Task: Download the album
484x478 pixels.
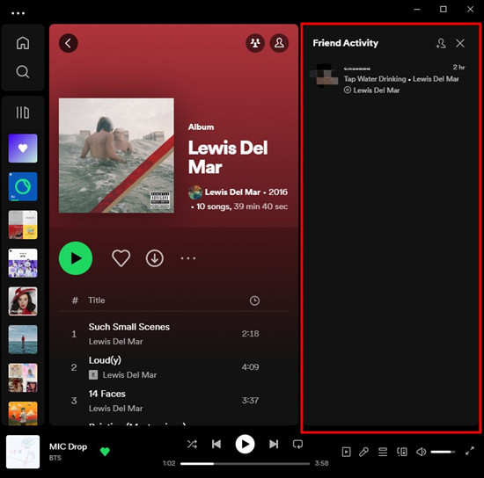Action: click(x=154, y=258)
